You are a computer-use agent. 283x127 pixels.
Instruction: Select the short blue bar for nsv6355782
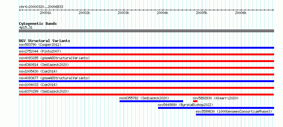(x=151, y=101)
